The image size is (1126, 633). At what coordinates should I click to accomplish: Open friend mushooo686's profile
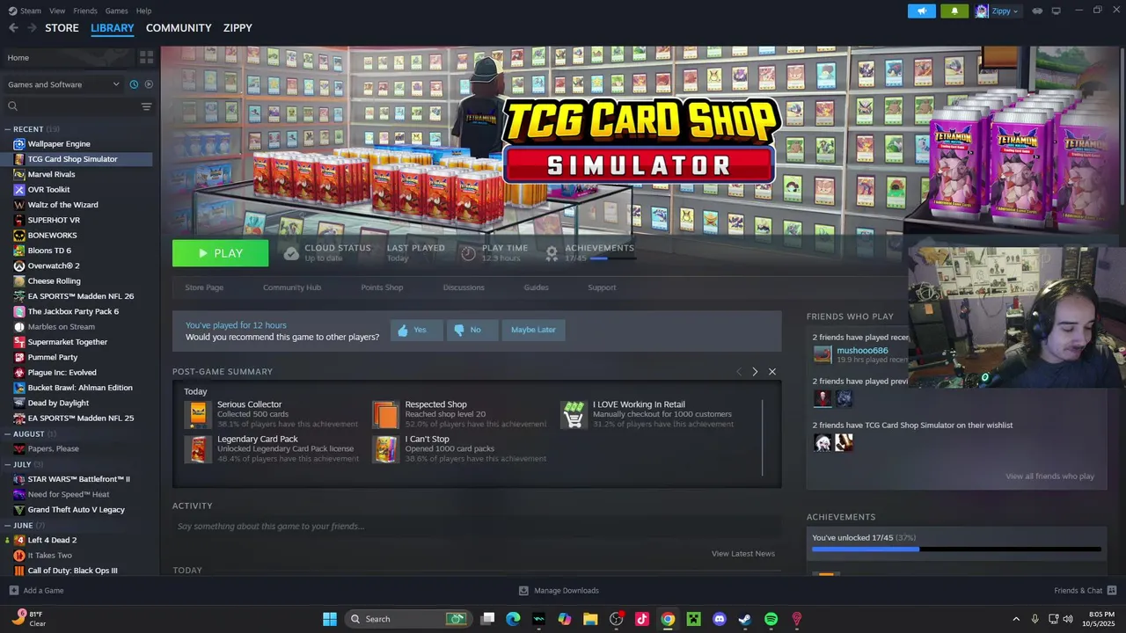pos(862,351)
